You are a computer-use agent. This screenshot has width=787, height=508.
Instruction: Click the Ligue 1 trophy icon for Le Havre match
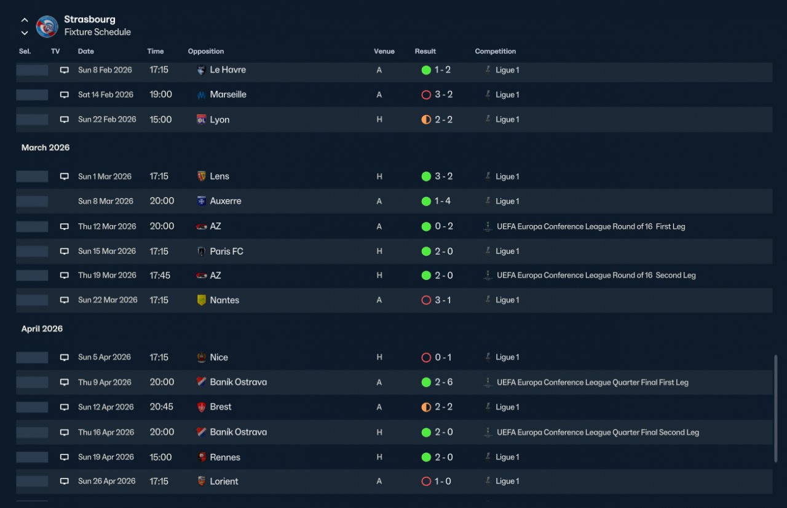click(x=488, y=70)
